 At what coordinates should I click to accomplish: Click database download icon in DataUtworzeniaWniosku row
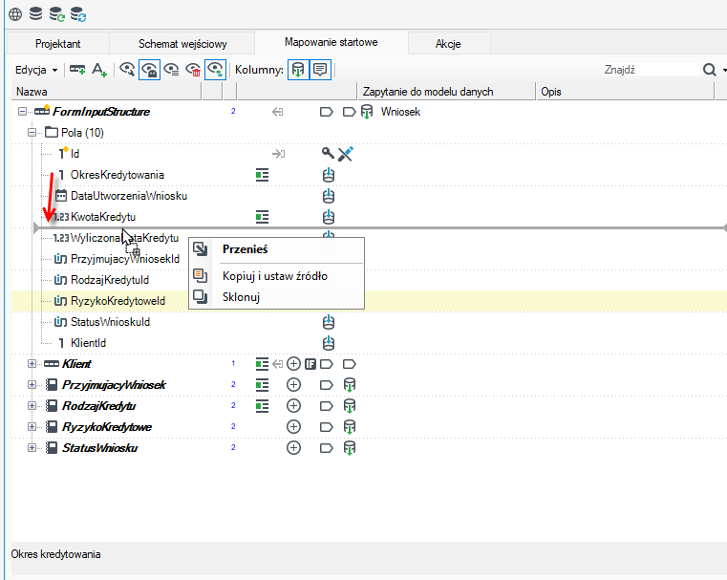click(329, 196)
